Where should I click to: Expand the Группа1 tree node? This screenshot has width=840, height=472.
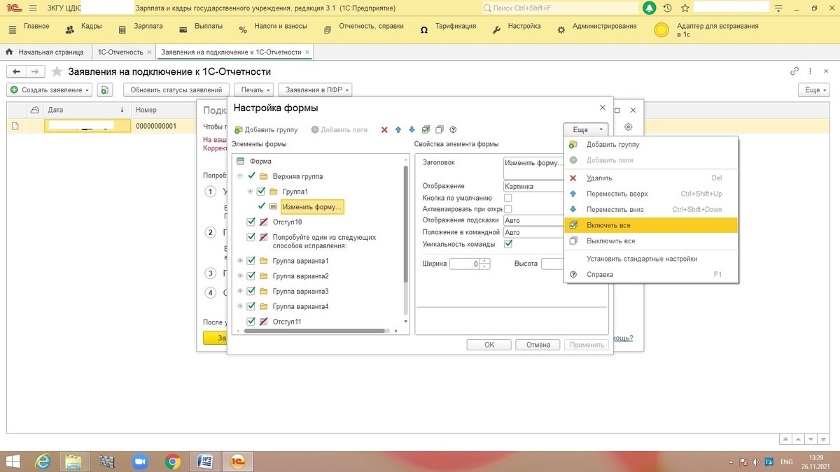pyautogui.click(x=250, y=192)
